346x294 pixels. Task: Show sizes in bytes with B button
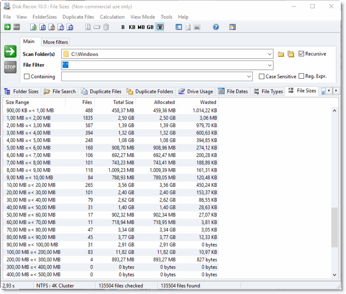coord(123,27)
